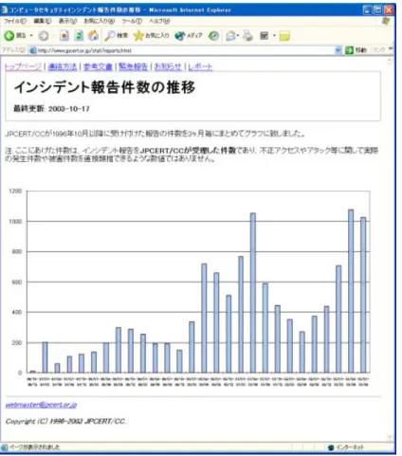Click the Edit page toolbar icon
Viewport: 402px width, 456px height.
tap(264, 36)
